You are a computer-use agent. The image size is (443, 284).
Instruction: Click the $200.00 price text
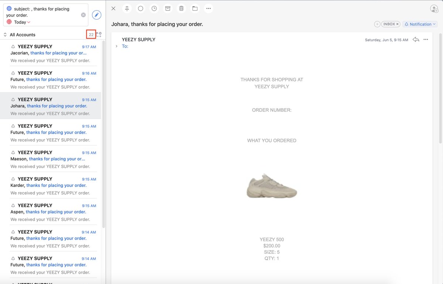(272, 246)
